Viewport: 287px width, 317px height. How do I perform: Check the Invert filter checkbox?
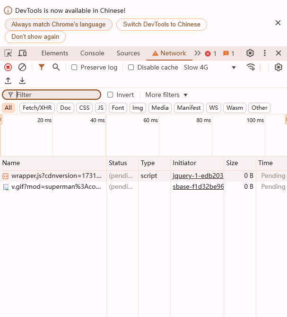click(110, 95)
